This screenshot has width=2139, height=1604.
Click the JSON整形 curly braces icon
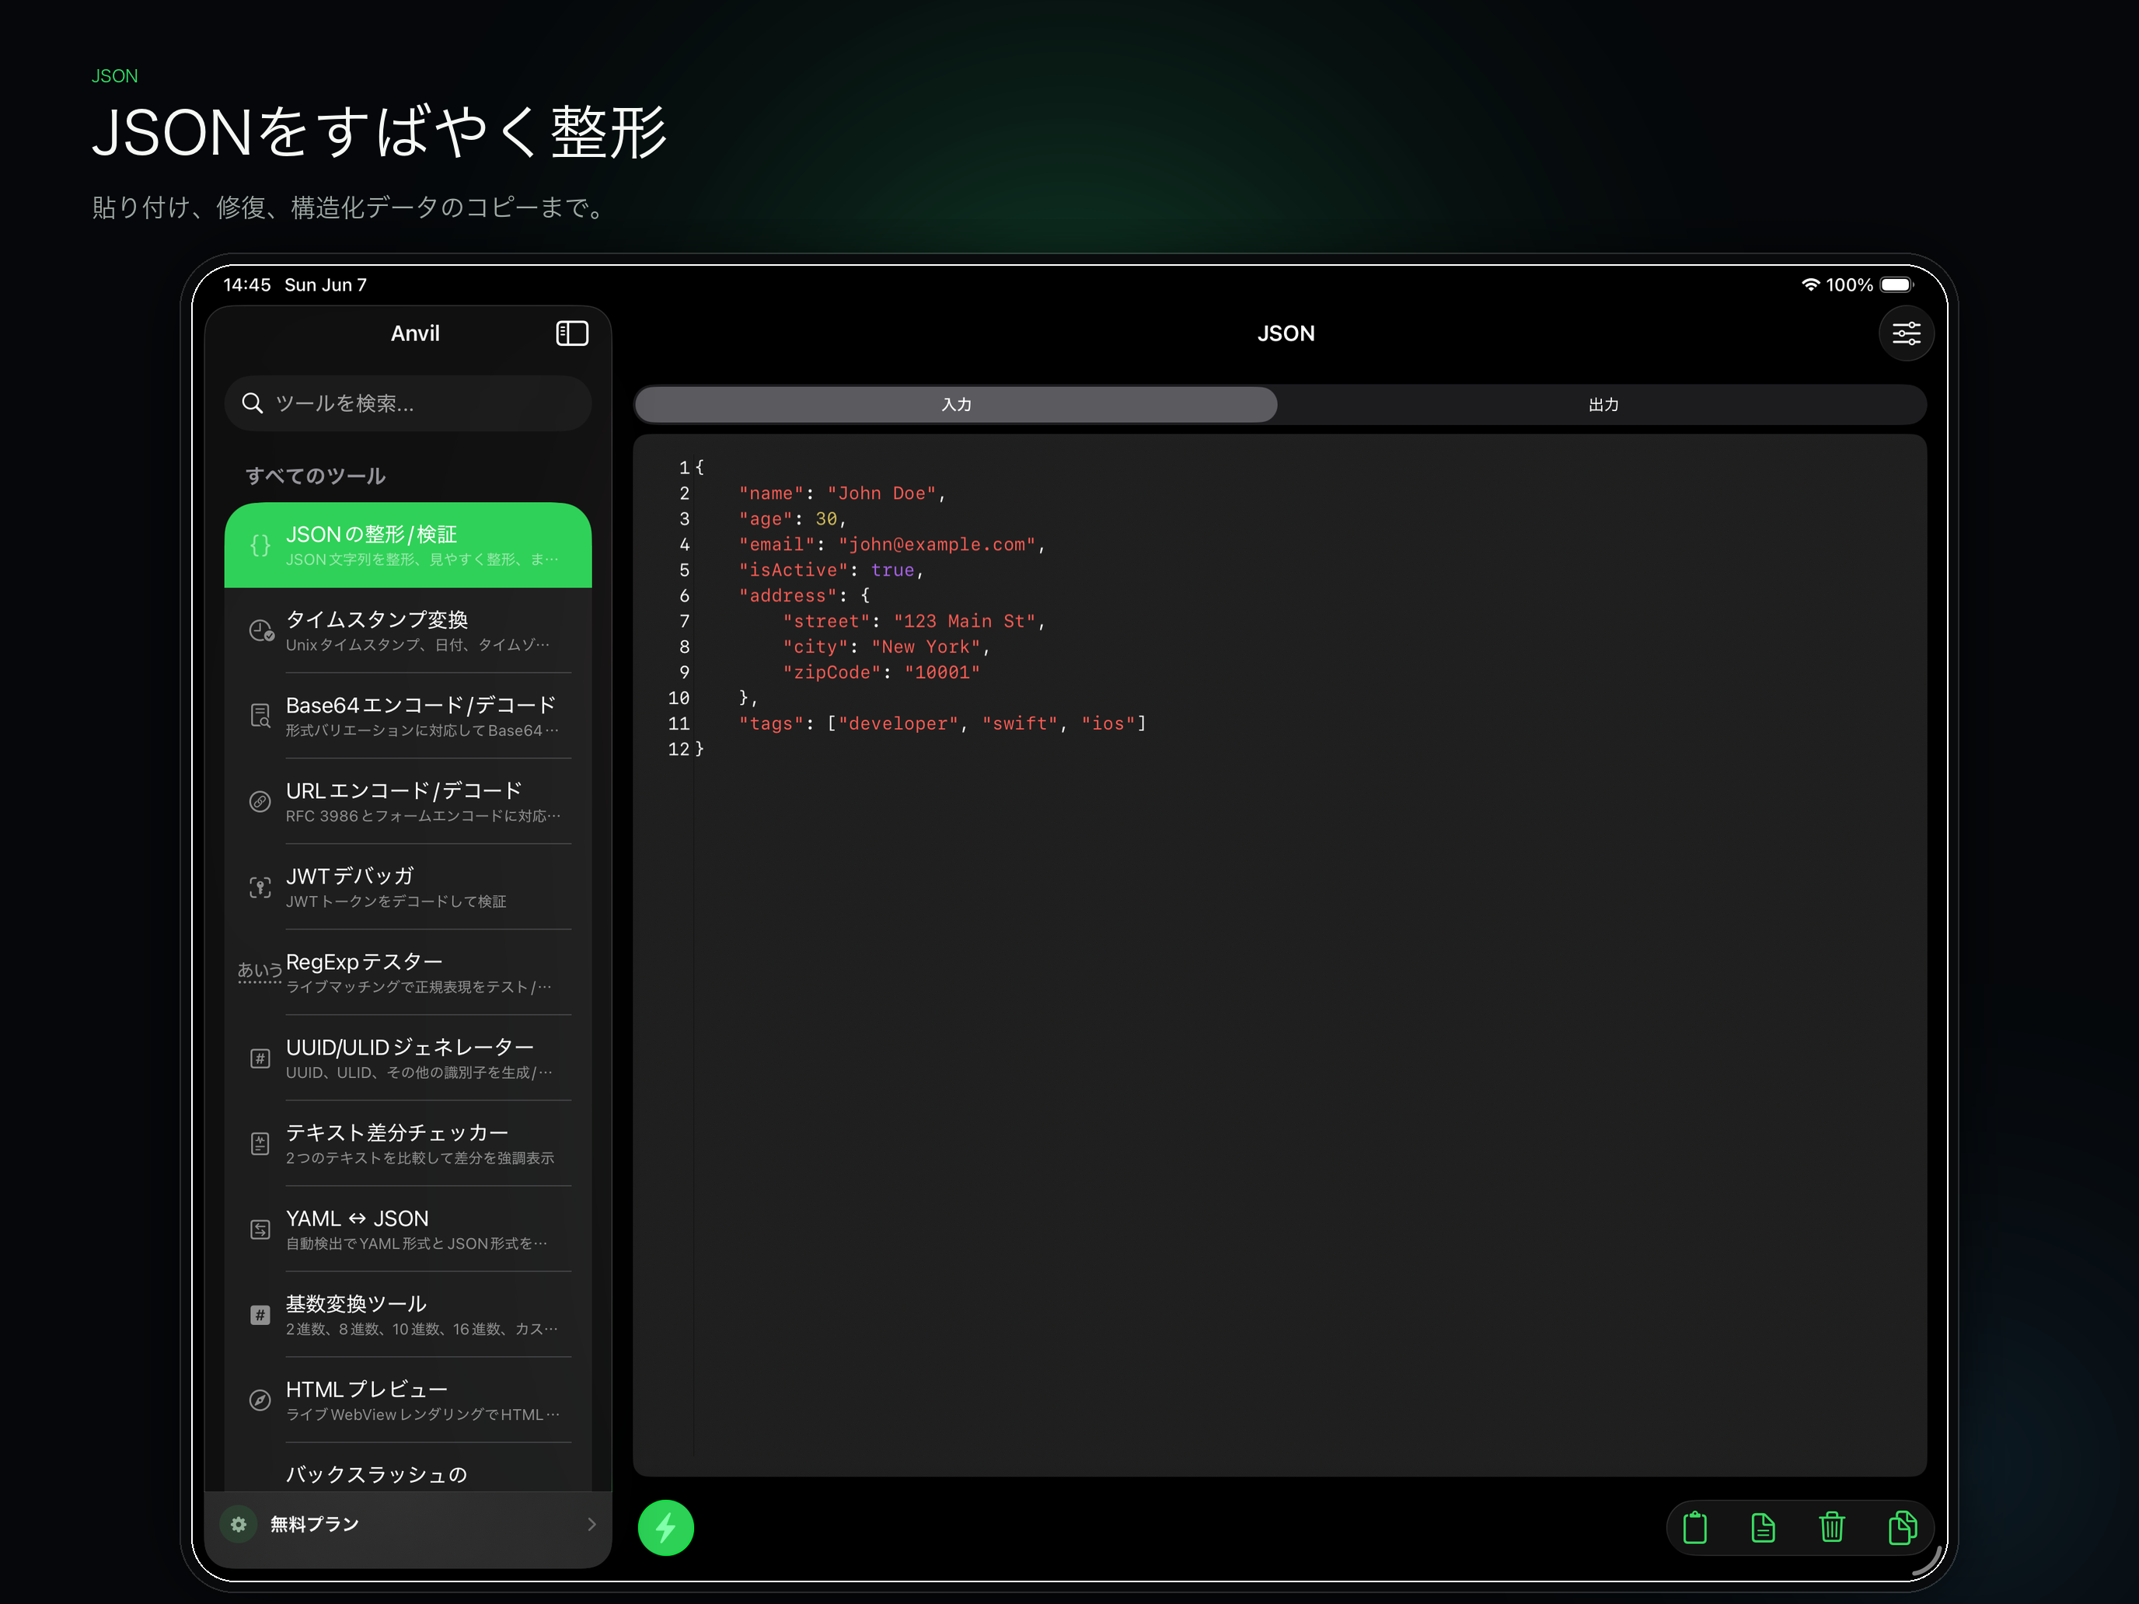(x=260, y=546)
